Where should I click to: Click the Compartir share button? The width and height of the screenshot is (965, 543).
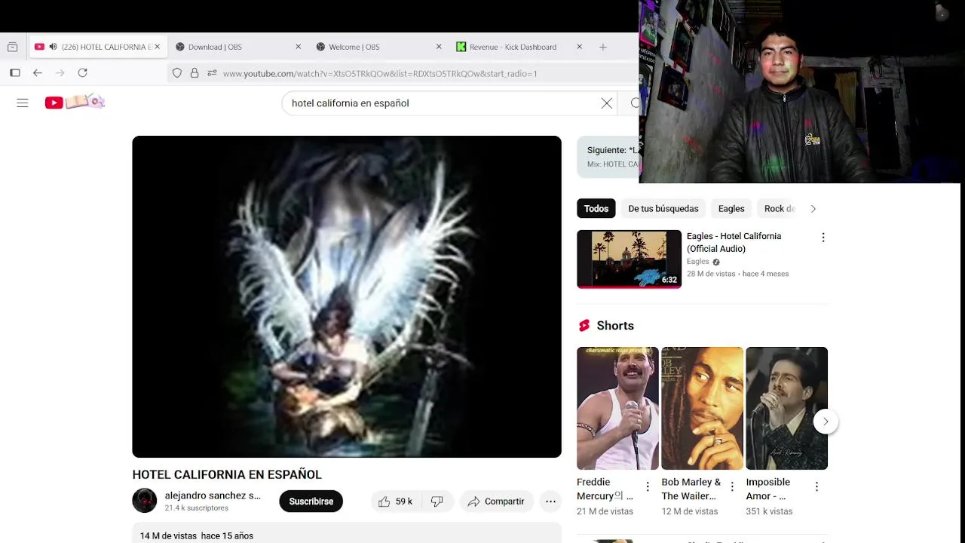click(496, 502)
